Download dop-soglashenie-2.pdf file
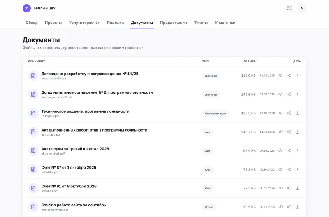This screenshot has height=217, width=329. [x=297, y=95]
